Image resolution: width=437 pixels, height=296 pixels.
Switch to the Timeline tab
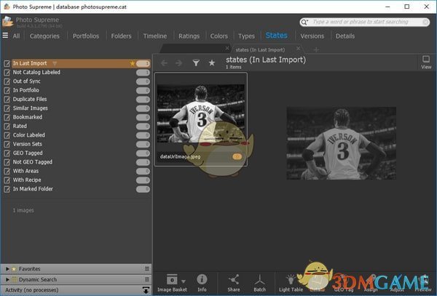(154, 36)
